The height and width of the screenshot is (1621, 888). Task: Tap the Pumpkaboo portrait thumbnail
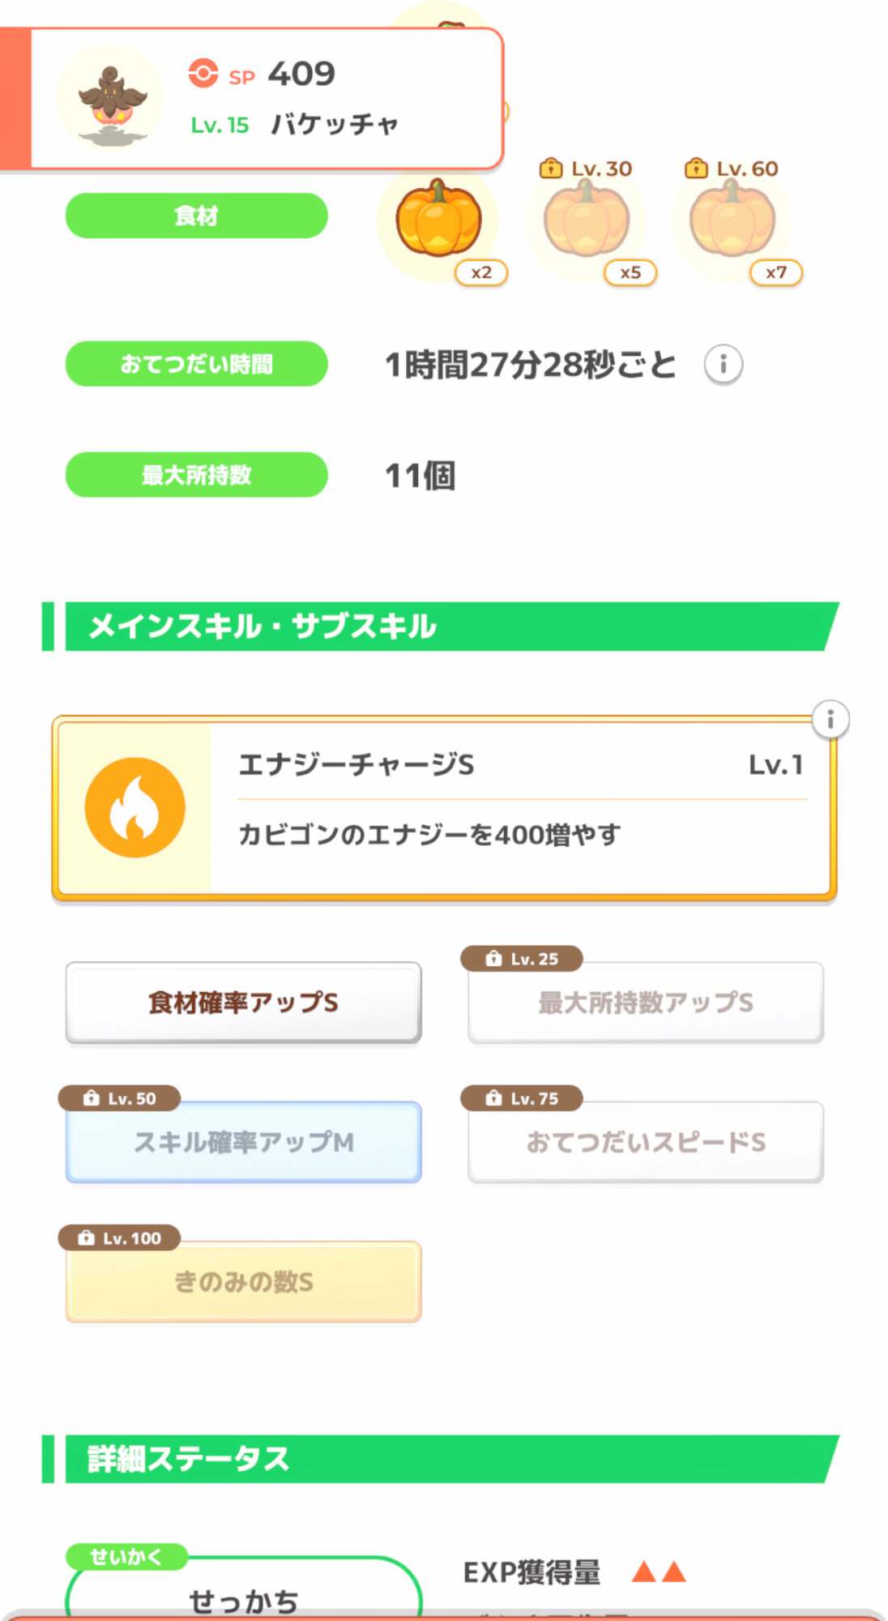110,98
